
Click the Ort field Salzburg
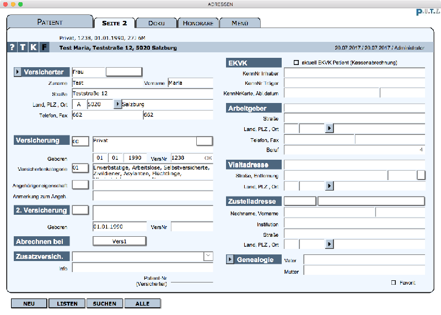168,104
